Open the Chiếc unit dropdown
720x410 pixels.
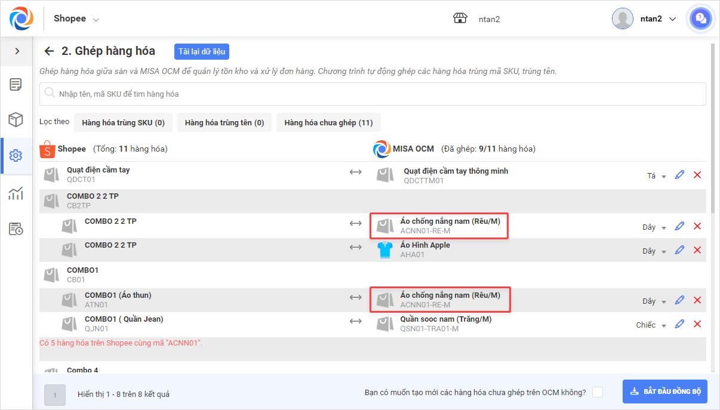pos(651,325)
